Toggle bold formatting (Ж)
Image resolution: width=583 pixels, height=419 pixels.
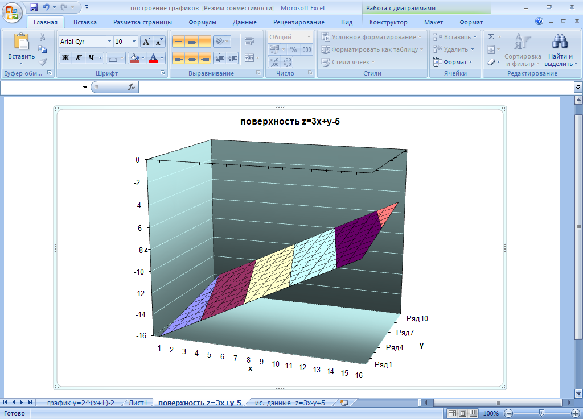point(65,58)
